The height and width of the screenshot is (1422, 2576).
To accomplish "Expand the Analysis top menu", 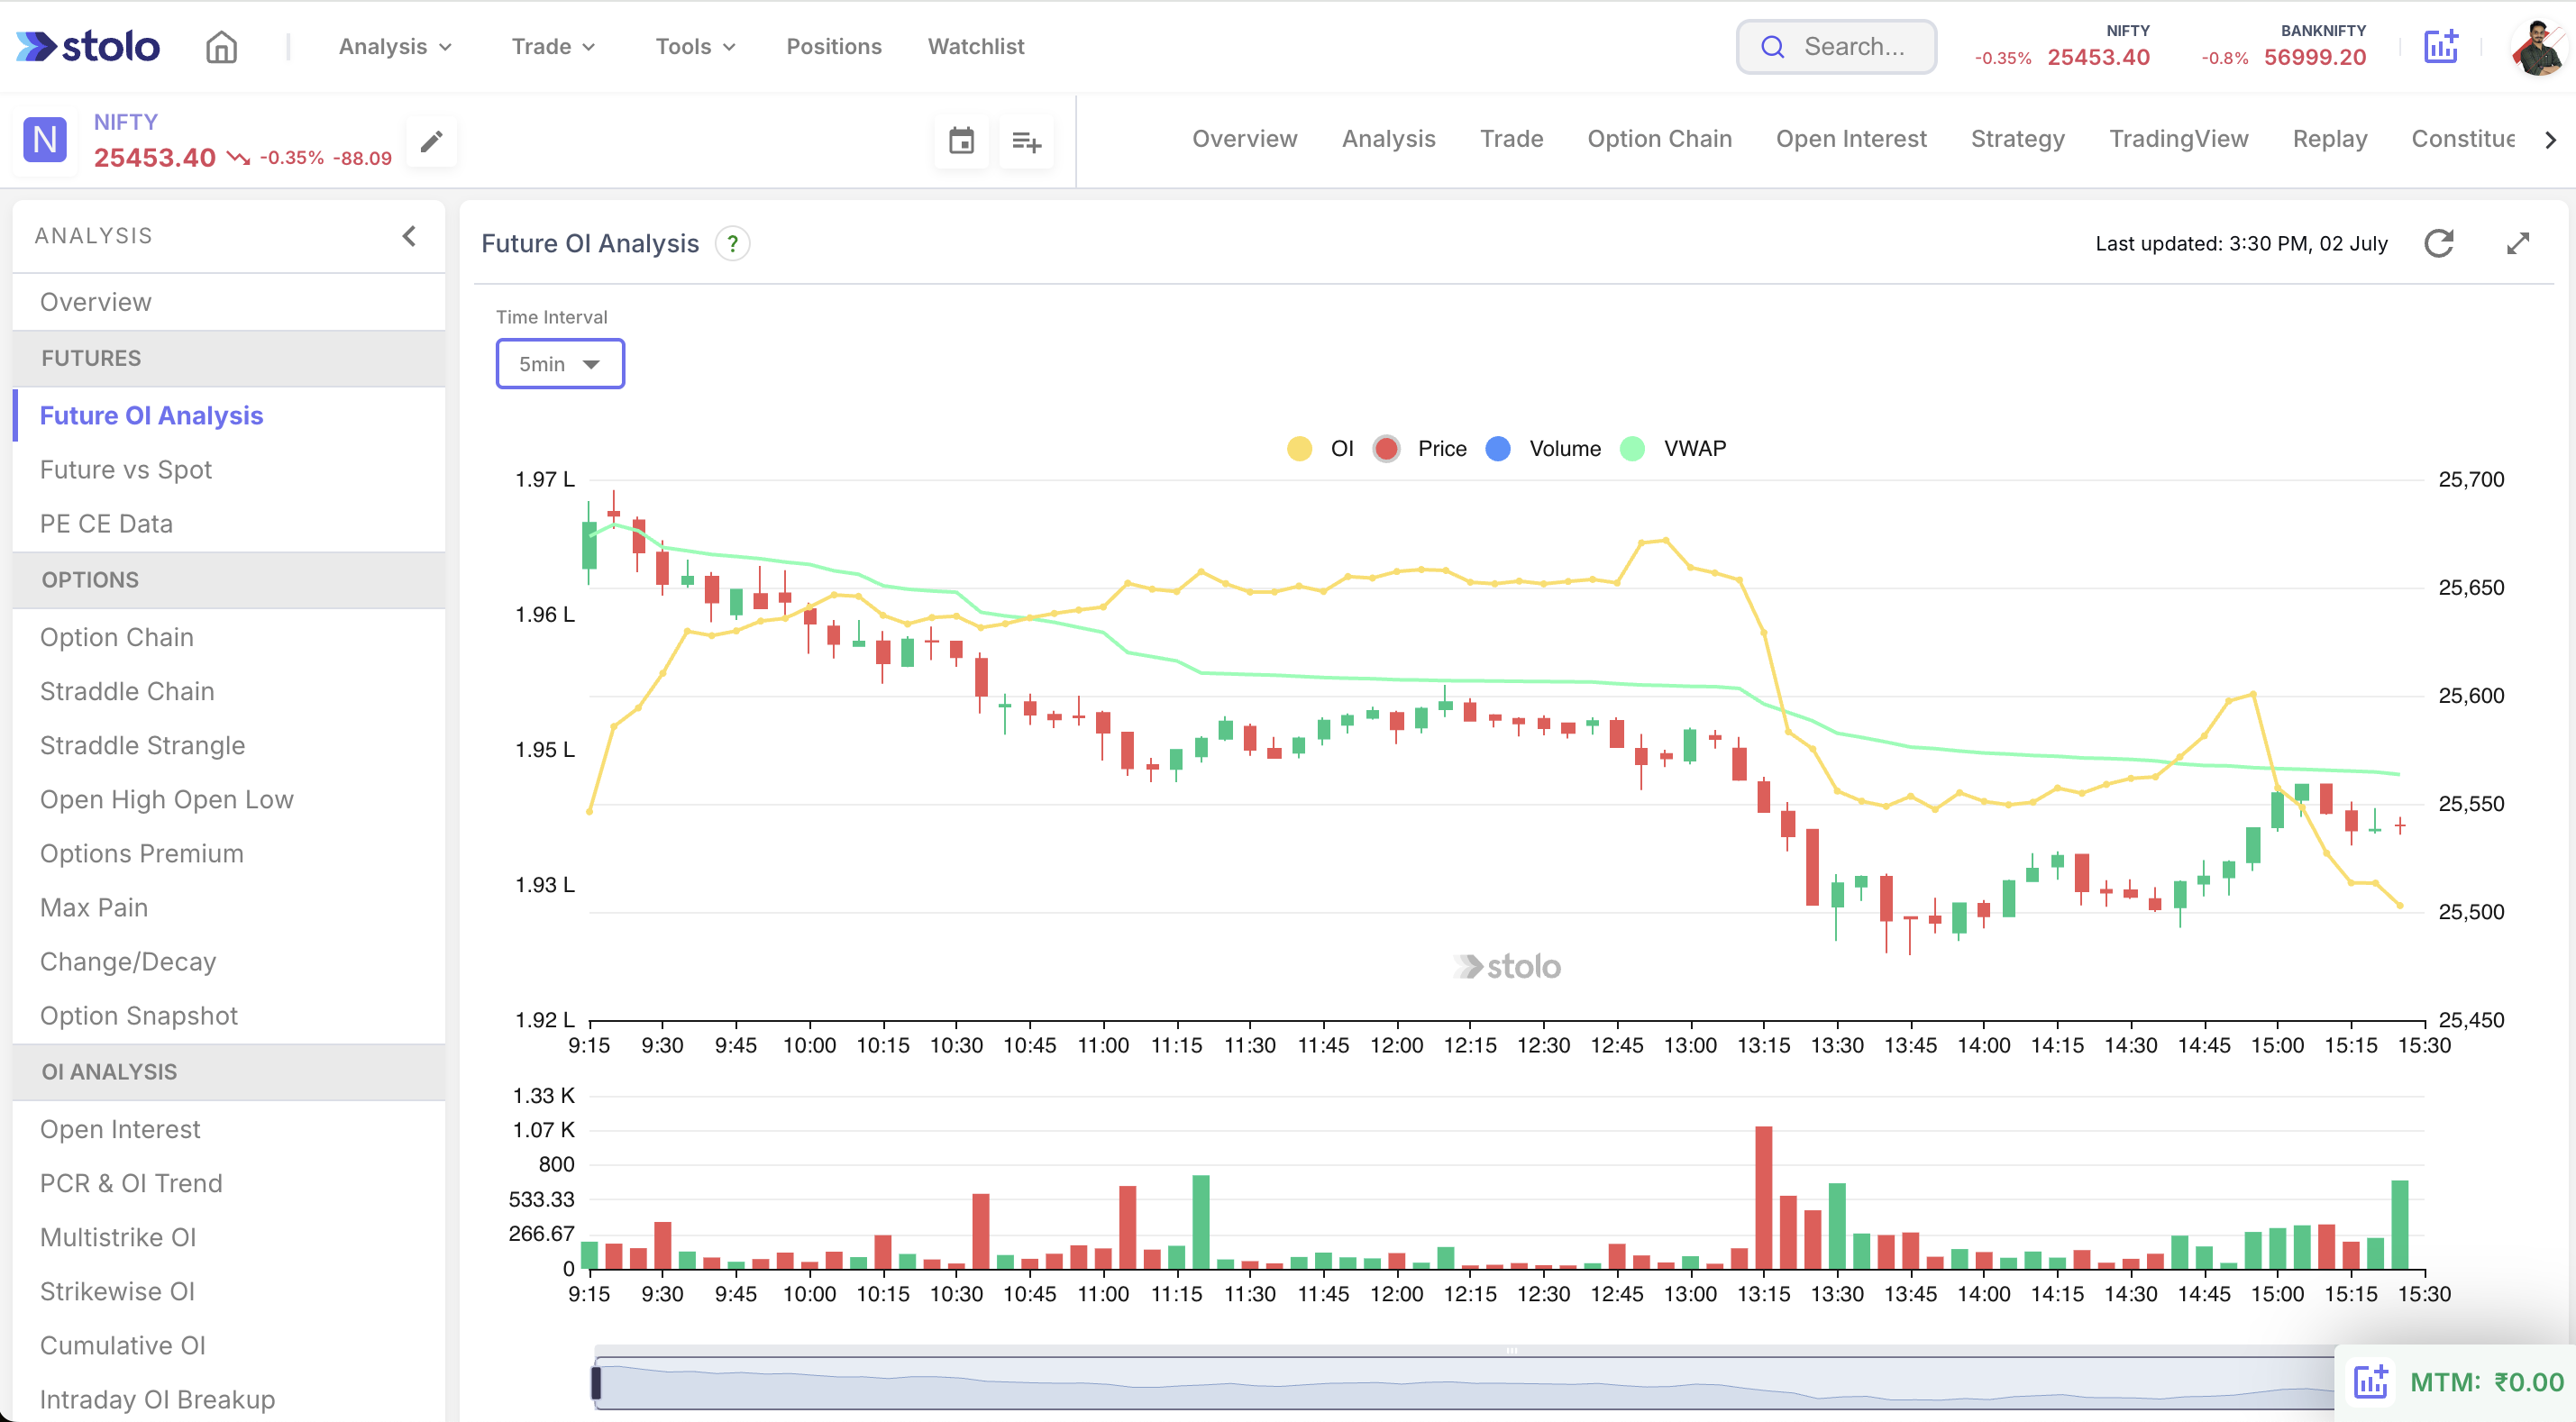I will pyautogui.click(x=396, y=46).
